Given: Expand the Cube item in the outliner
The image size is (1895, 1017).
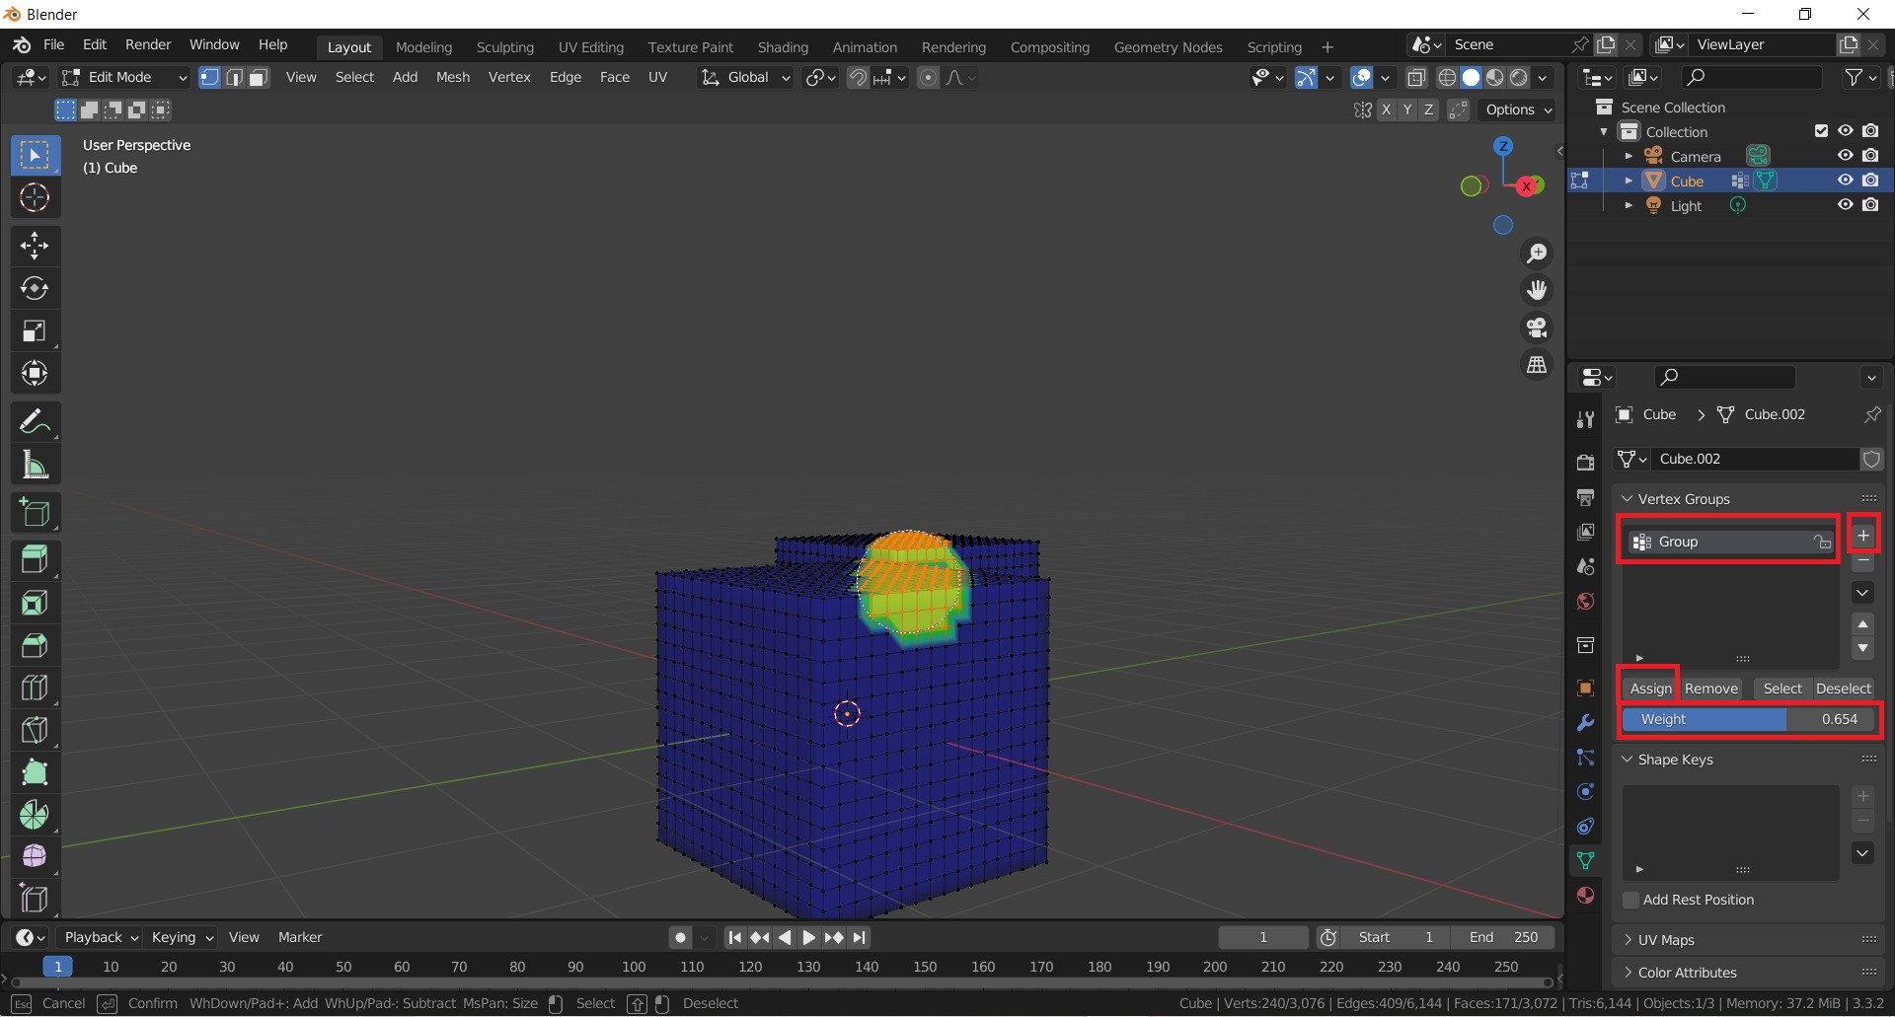Looking at the screenshot, I should tap(1629, 181).
